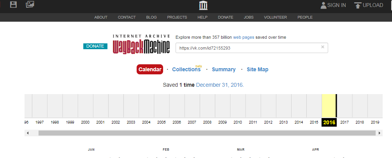Select year 2000 on the timeline
Screen dimensions: 392x158
(x=85, y=122)
